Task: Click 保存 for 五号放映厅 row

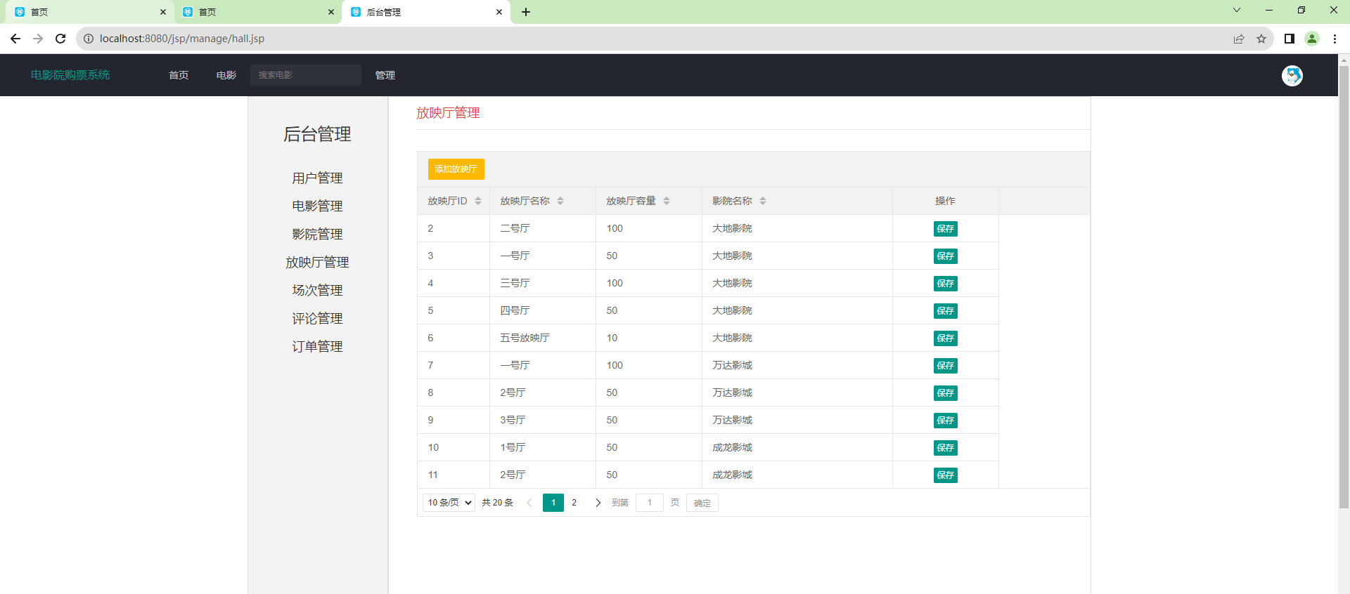Action: [946, 338]
